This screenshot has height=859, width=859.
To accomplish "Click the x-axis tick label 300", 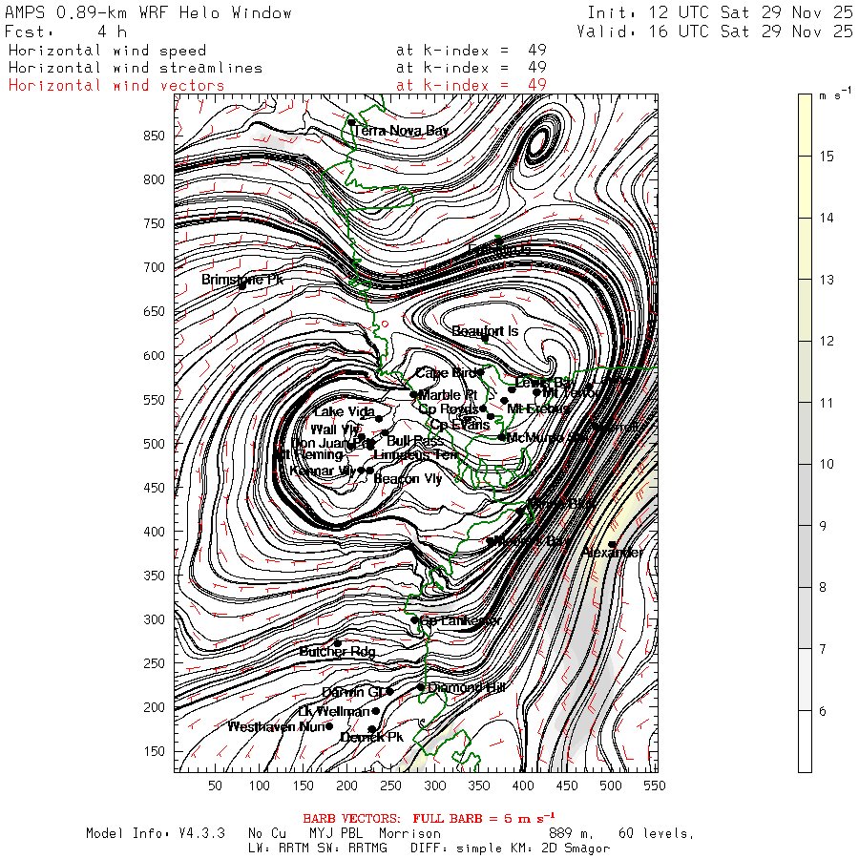I will (435, 786).
